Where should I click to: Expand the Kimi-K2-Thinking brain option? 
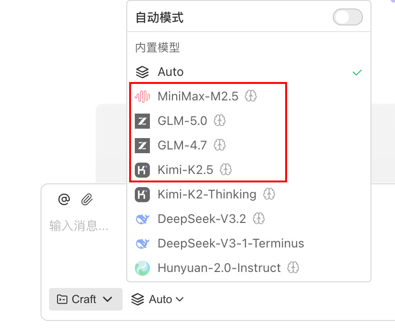[269, 194]
